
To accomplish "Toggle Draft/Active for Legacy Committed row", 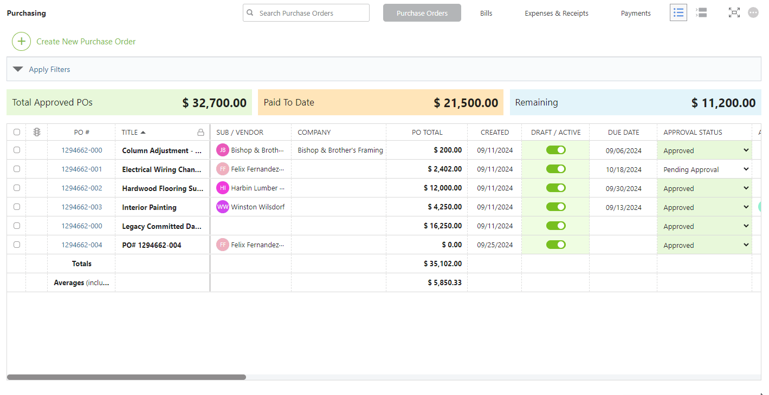I will pyautogui.click(x=555, y=226).
